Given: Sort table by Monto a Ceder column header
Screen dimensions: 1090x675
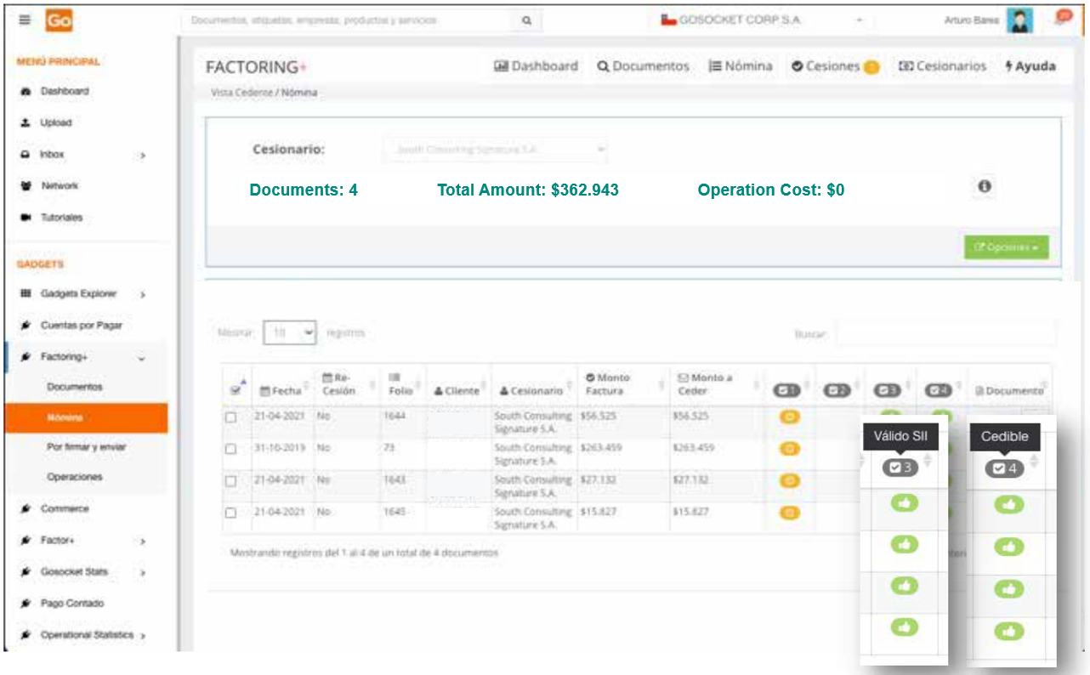Looking at the screenshot, I should (705, 384).
